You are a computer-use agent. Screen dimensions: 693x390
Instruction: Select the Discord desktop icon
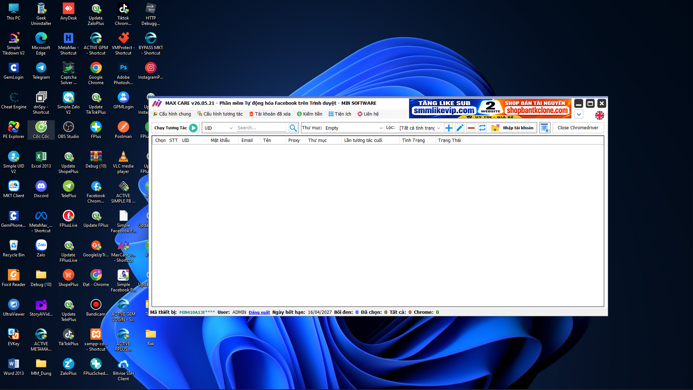tap(41, 189)
